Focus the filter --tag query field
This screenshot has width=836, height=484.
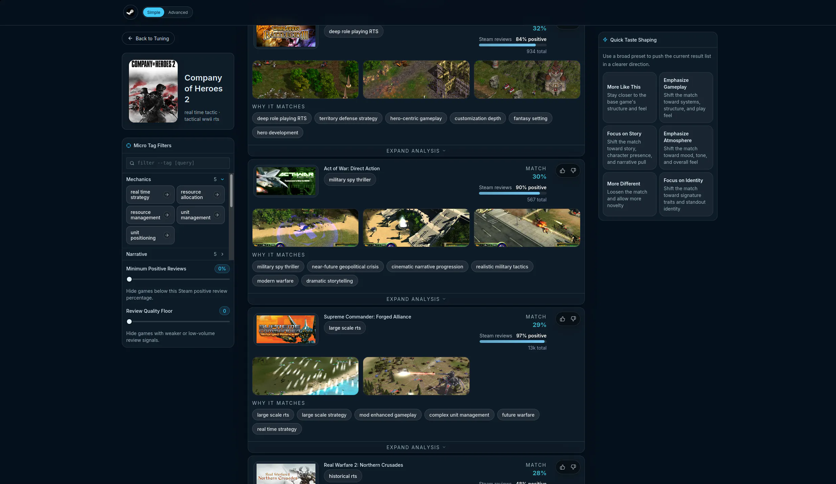pos(178,163)
